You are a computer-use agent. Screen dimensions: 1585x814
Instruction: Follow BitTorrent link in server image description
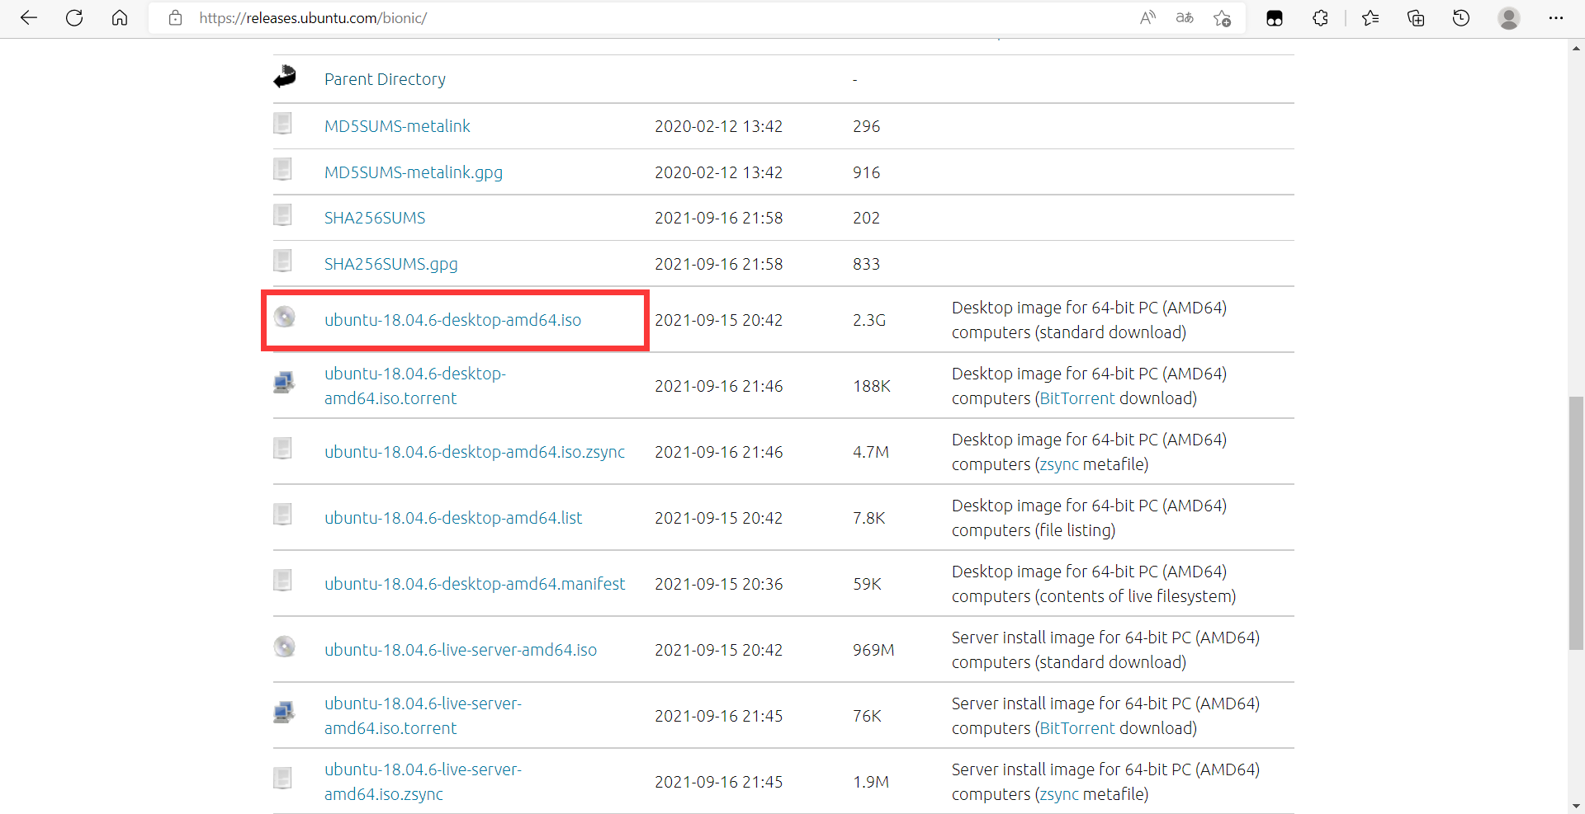pyautogui.click(x=1077, y=728)
